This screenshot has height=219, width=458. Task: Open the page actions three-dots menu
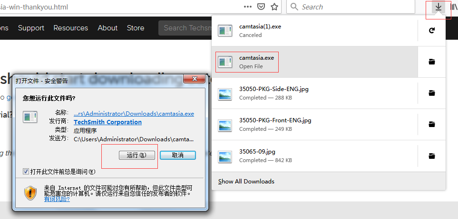[x=248, y=7]
